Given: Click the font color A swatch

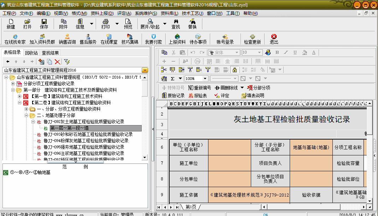Looking at the screenshot, I should 313,53.
